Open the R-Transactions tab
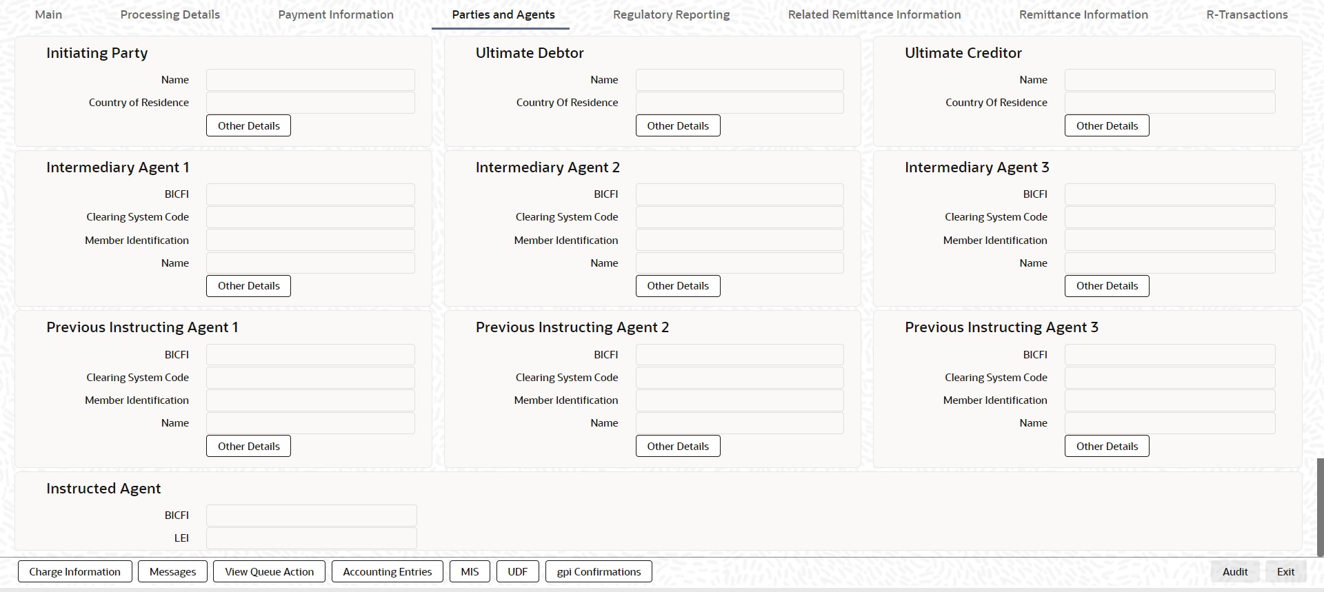The width and height of the screenshot is (1324, 592). (1247, 14)
